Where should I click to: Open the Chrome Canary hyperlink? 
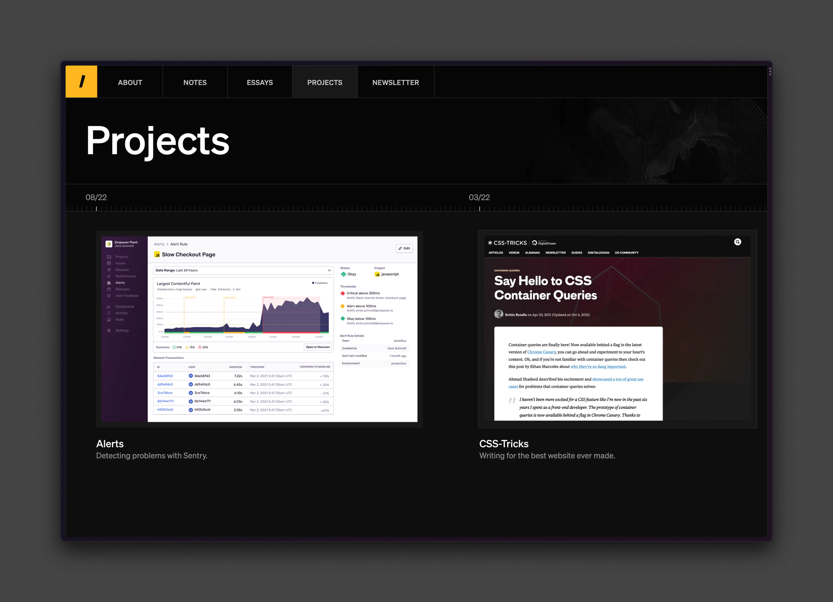pos(541,352)
